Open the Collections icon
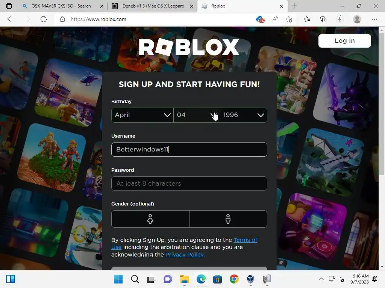The image size is (385, 288). point(323,19)
